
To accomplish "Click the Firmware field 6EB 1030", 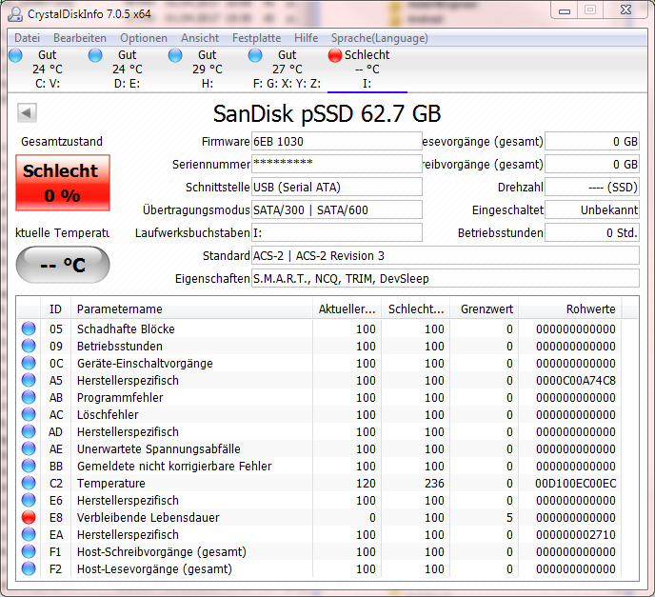I will pos(337,142).
